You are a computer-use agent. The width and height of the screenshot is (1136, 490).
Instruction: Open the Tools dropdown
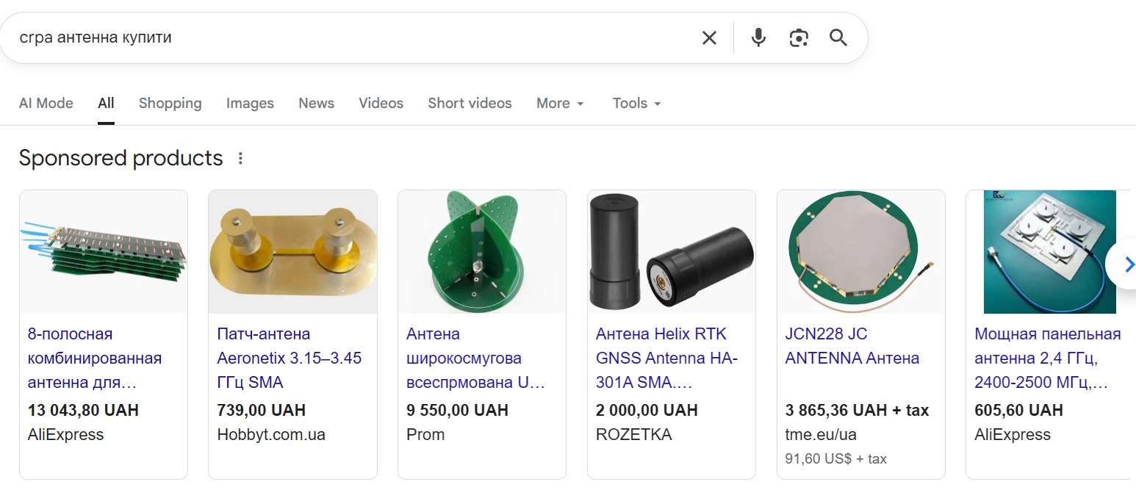[637, 104]
